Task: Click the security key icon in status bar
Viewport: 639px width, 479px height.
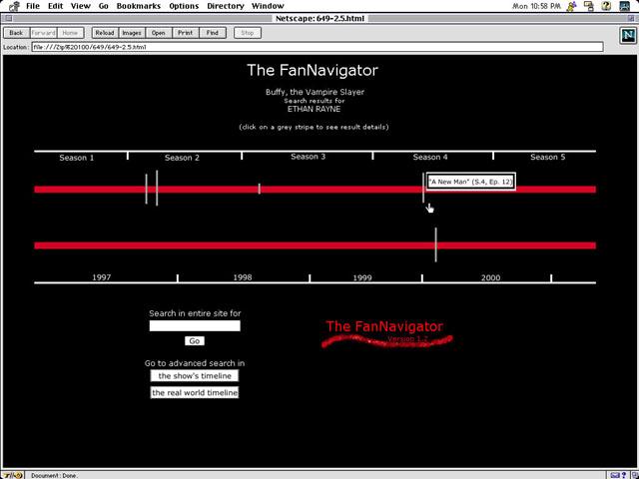Action: coord(9,475)
